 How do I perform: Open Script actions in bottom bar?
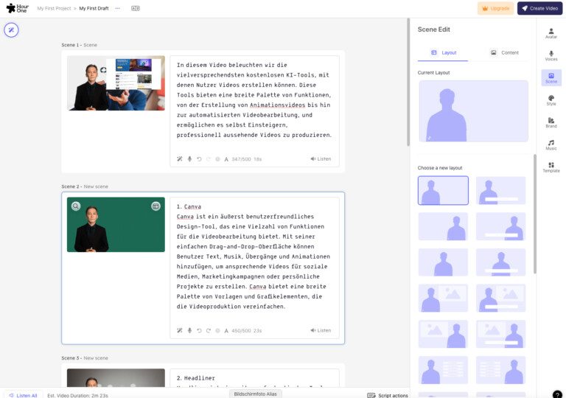(x=388, y=396)
